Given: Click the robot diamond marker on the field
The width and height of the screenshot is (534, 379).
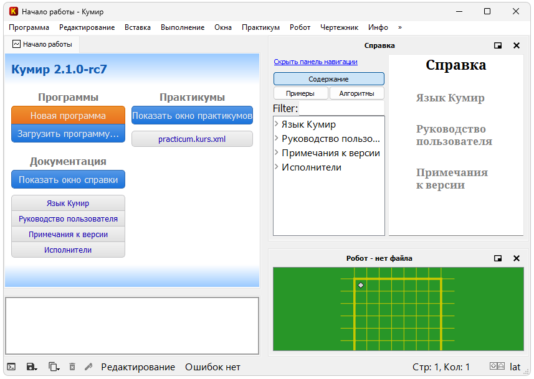Looking at the screenshot, I should [x=361, y=285].
